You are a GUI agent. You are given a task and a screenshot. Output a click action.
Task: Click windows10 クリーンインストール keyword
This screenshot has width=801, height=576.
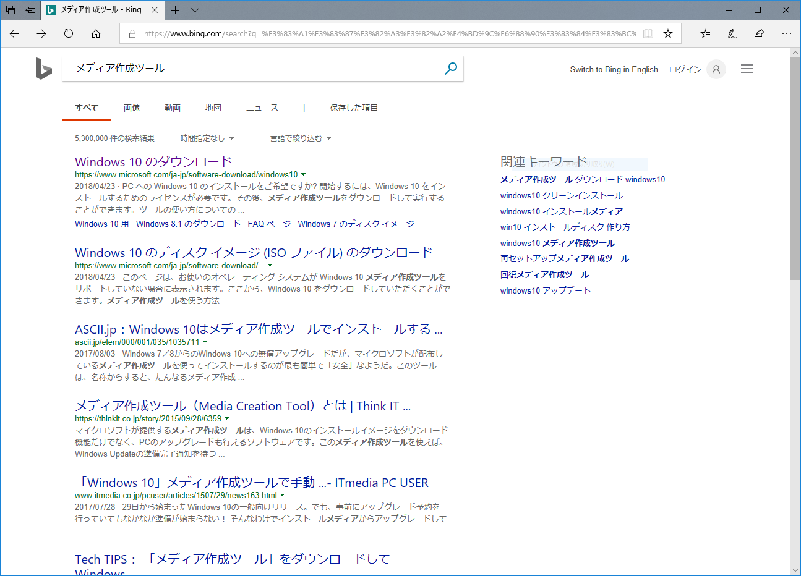click(562, 195)
